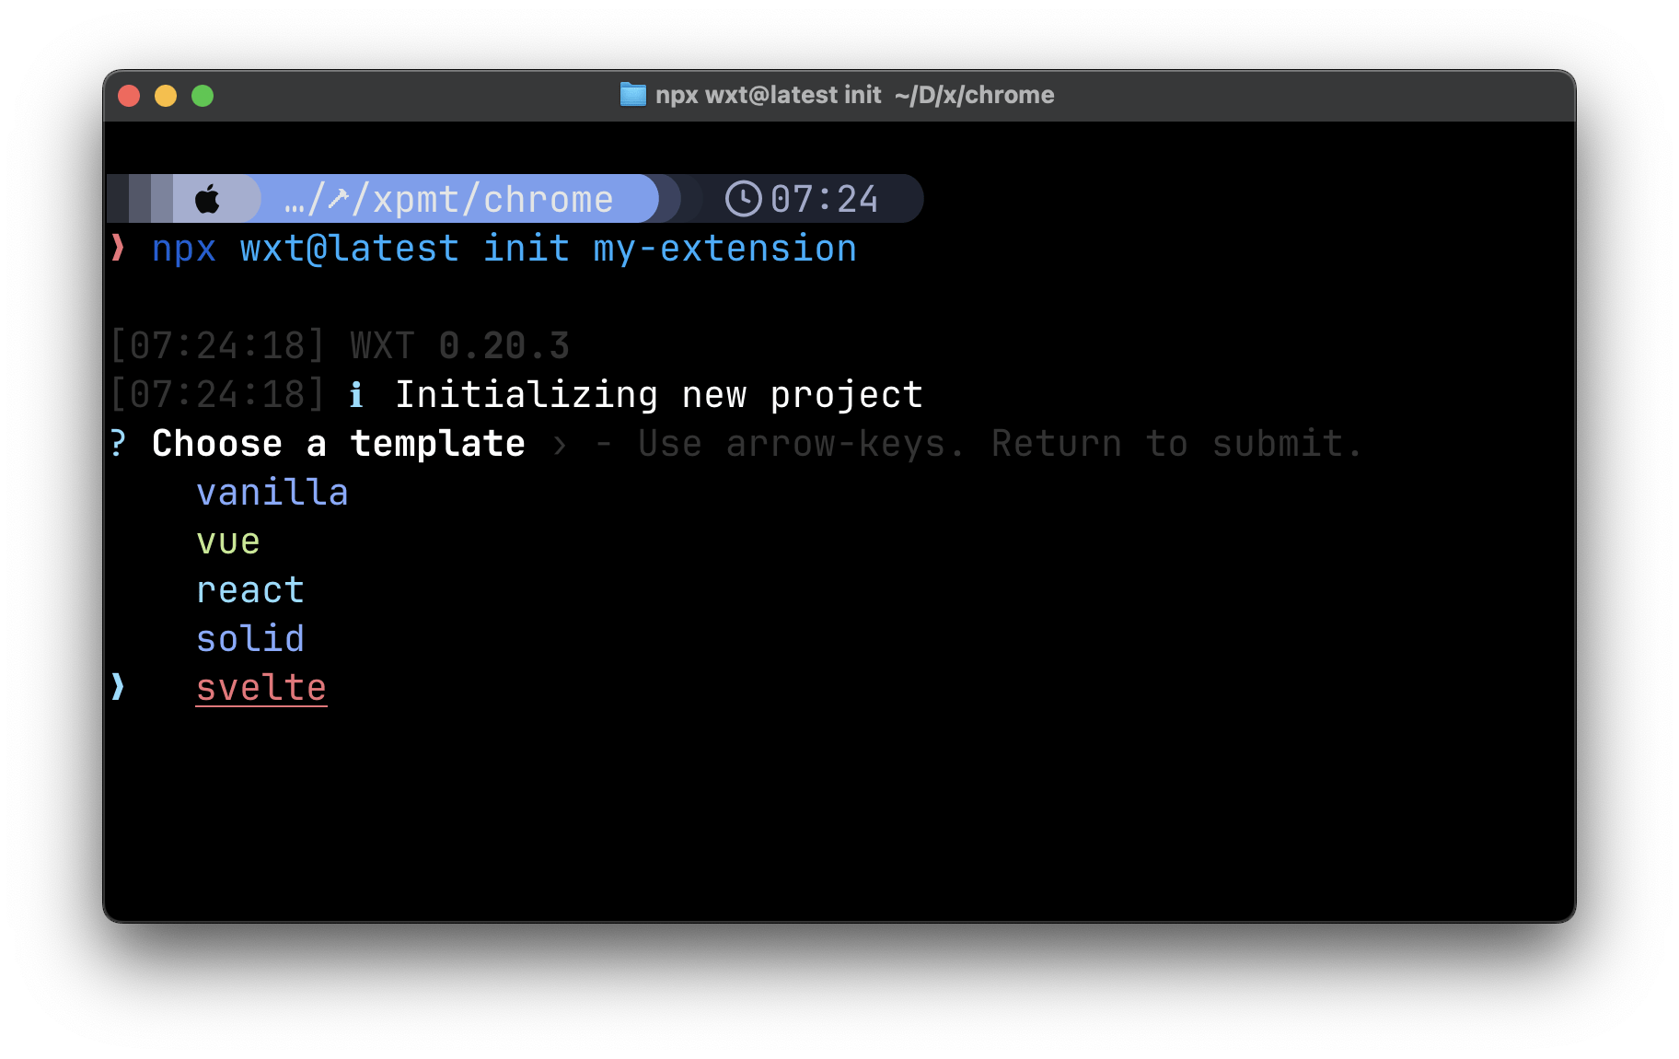This screenshot has width=1679, height=1059.
Task: Click the 'Initializing new project' message
Action: 659,395
